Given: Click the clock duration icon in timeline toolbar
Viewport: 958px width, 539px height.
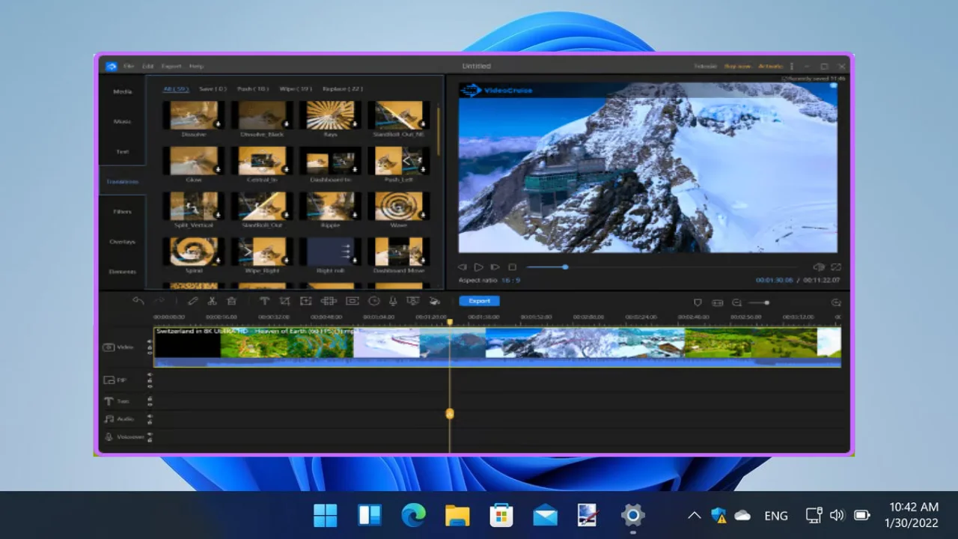Looking at the screenshot, I should pos(373,301).
